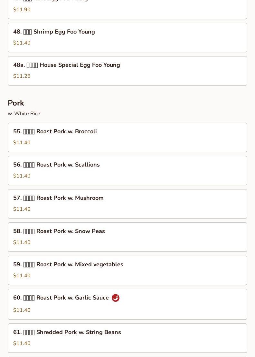
Task: Click price under Roast Pork w. Broccoli
Action: 22,143
